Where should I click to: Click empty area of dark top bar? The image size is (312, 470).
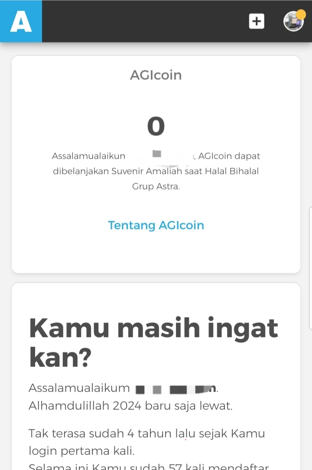click(x=143, y=21)
